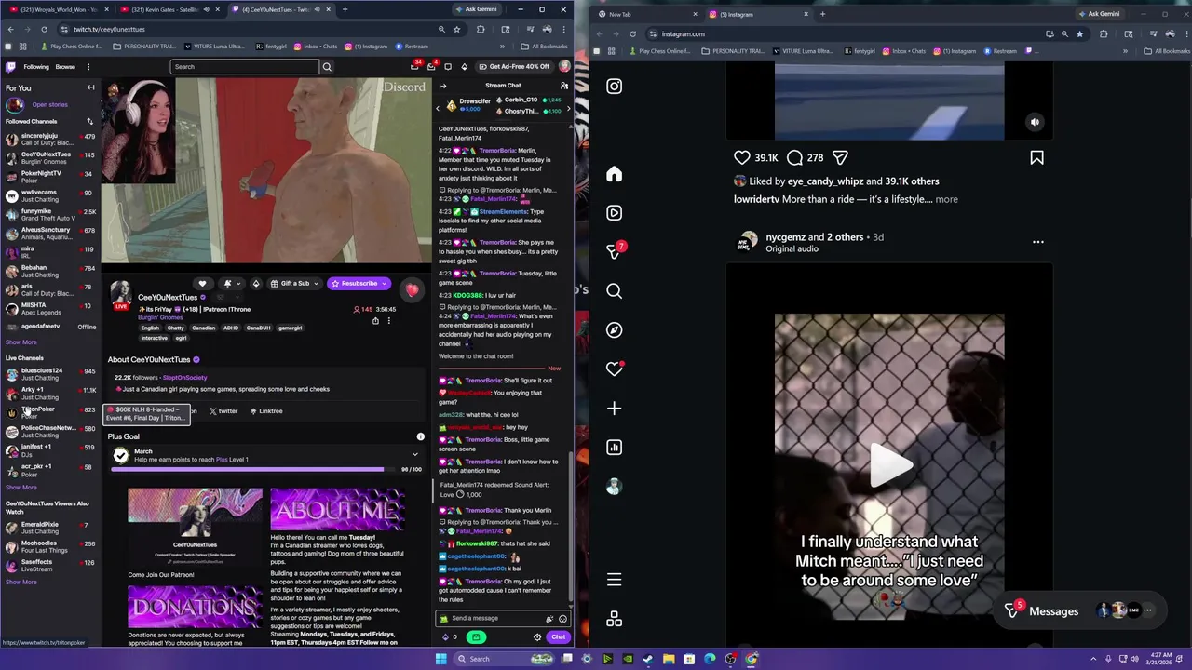The width and height of the screenshot is (1192, 670).
Task: Open Instagram messages overflow dots
Action: click(x=1147, y=610)
